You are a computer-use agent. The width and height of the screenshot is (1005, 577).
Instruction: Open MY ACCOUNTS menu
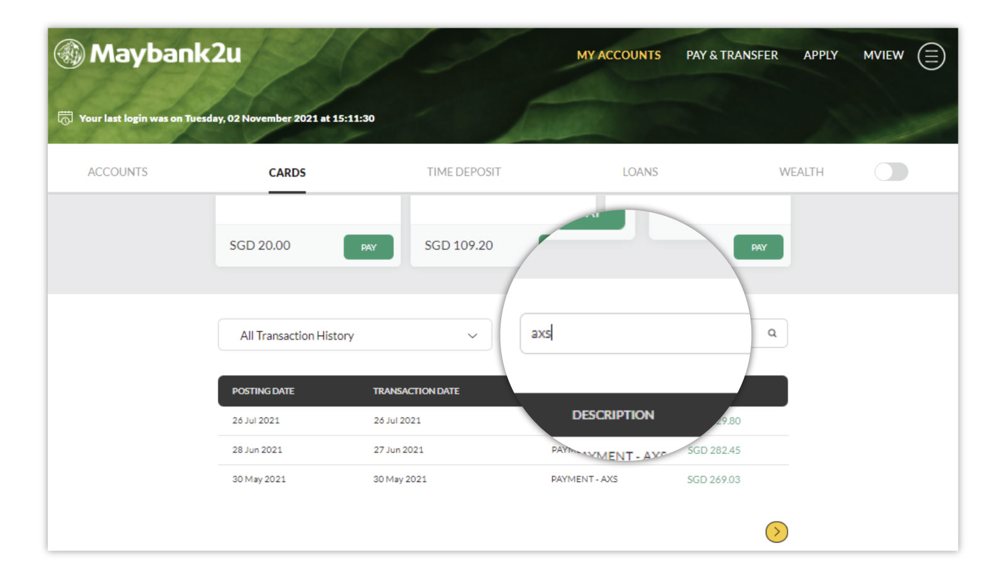pyautogui.click(x=619, y=55)
